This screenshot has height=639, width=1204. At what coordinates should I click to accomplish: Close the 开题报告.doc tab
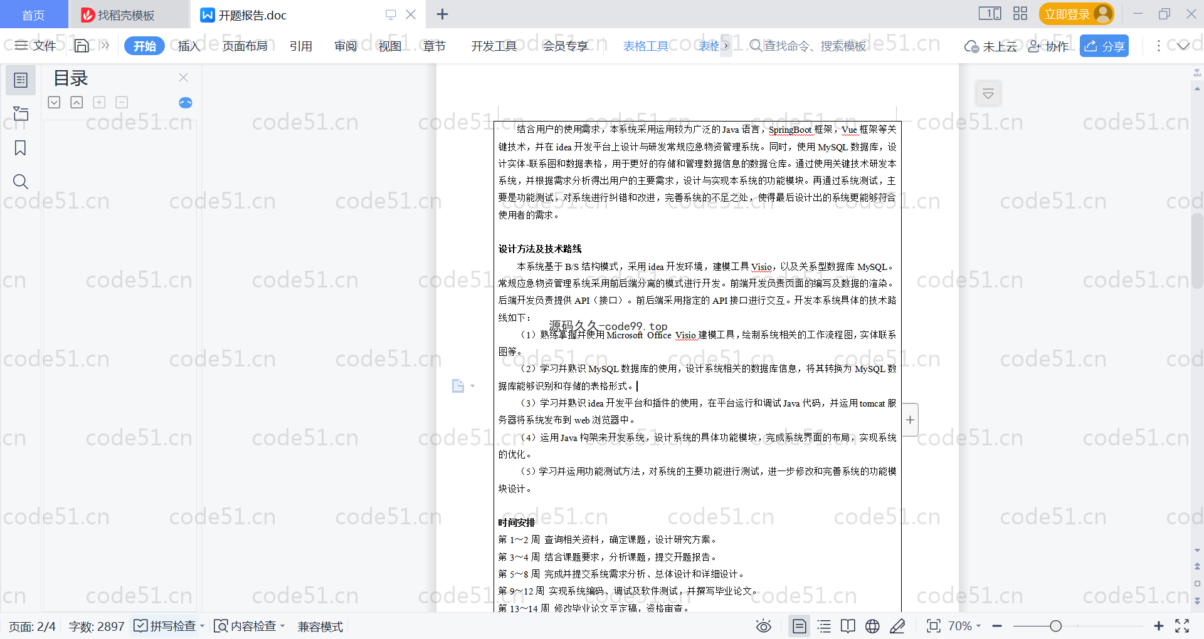coord(411,14)
